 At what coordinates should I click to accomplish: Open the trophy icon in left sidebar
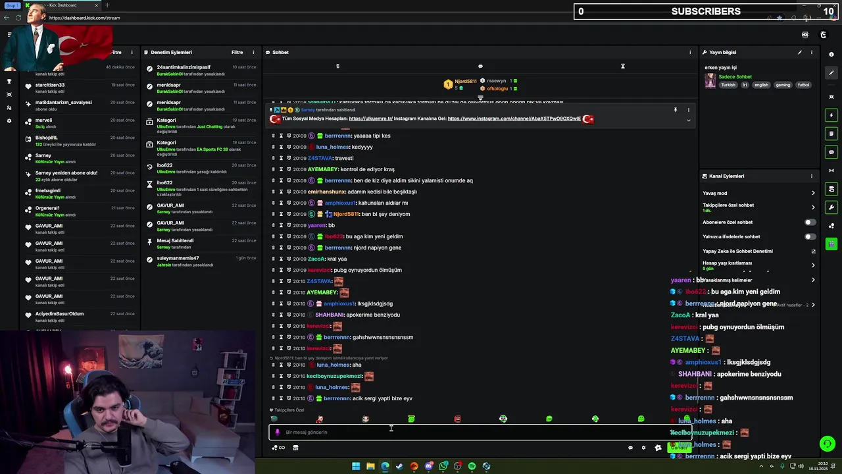point(9,82)
